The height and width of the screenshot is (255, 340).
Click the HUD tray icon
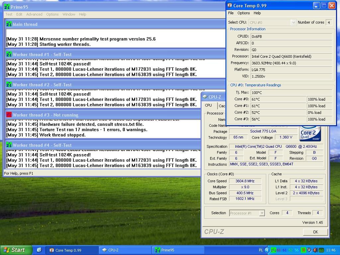coord(321,250)
